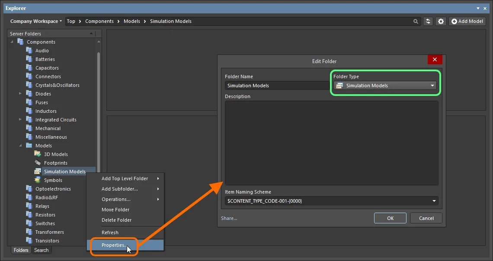Click the search magnifier icon in breadcrumb bar

[416, 21]
